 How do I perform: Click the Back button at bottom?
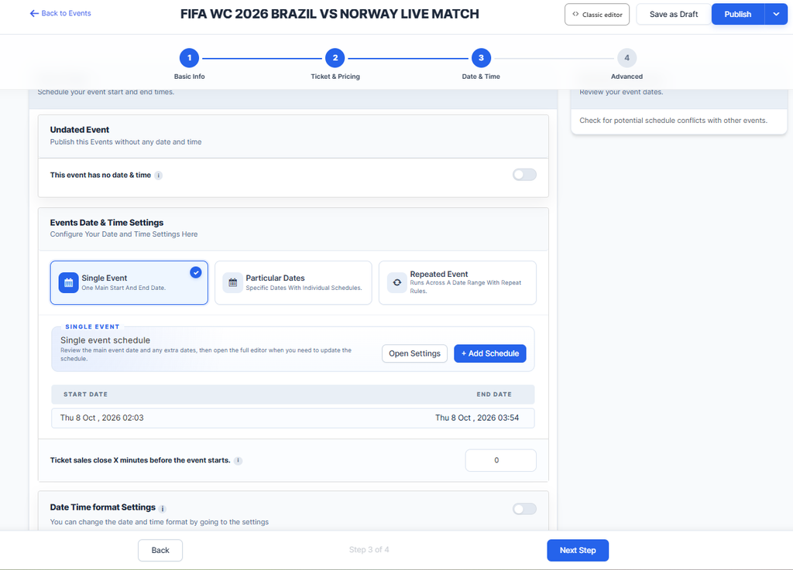tap(160, 551)
